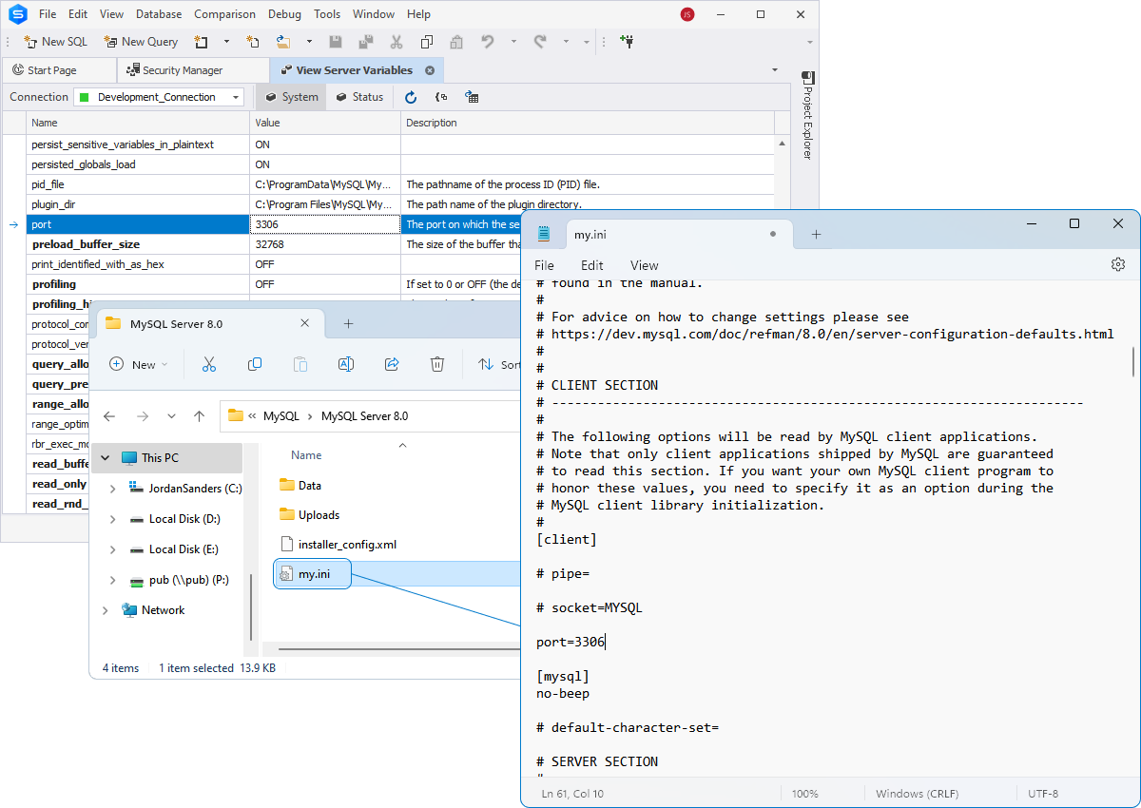This screenshot has width=1141, height=808.
Task: Click the Delete trash icon in Explorer
Action: point(437,364)
